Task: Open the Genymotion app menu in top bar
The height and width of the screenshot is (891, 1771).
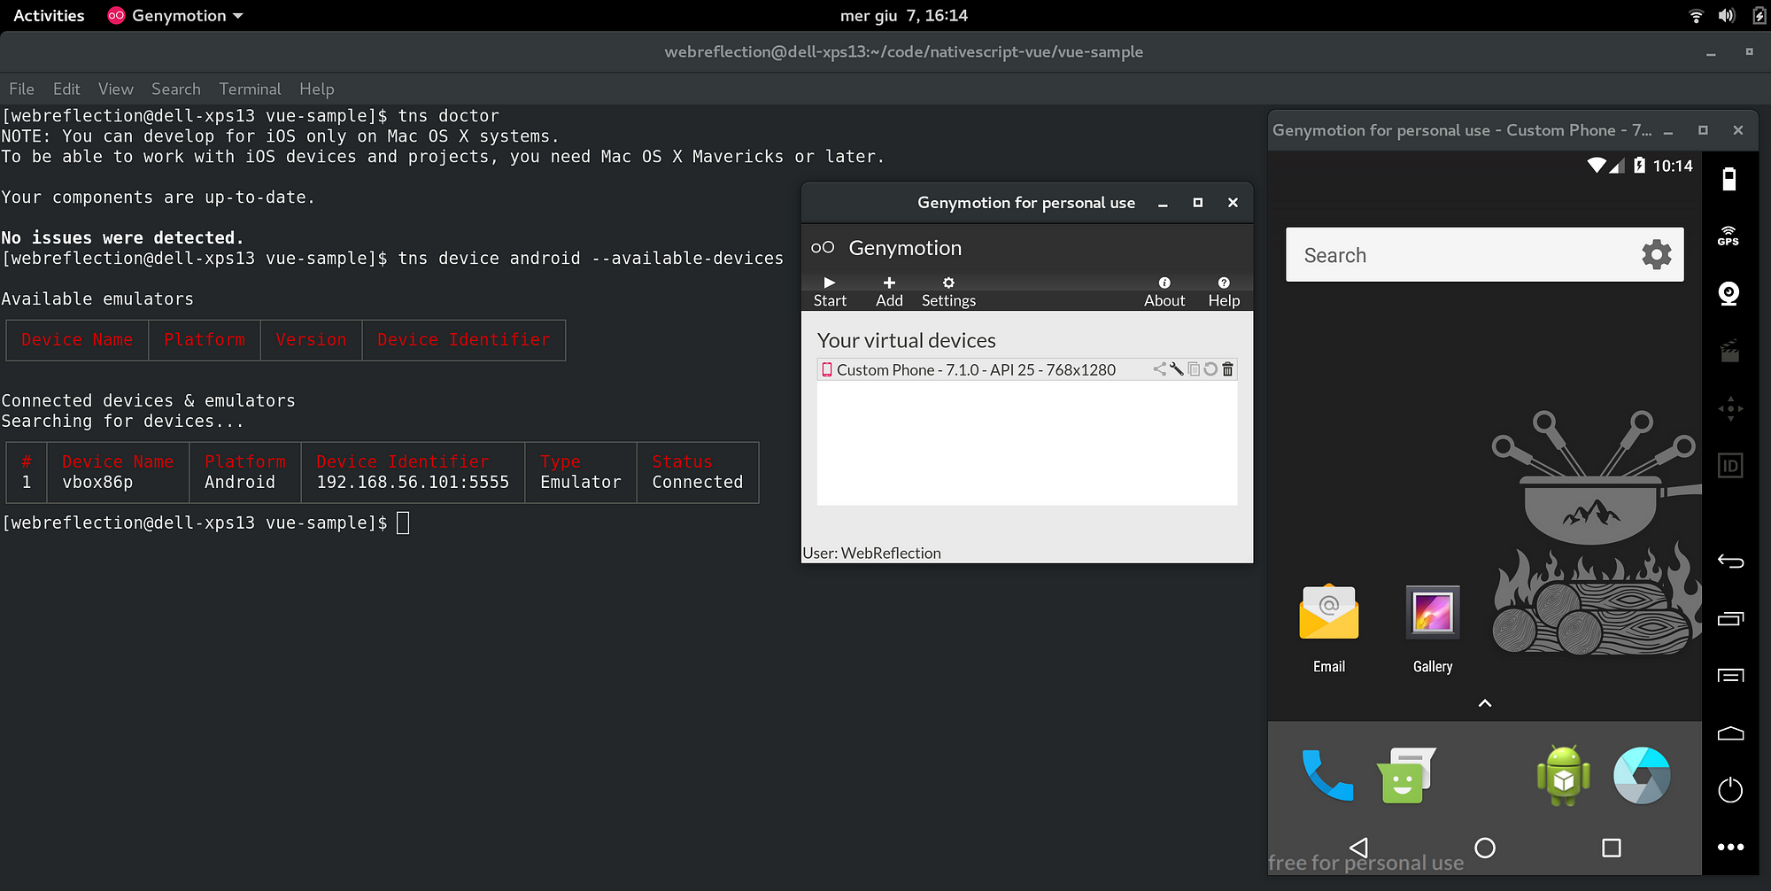Action: pyautogui.click(x=175, y=15)
